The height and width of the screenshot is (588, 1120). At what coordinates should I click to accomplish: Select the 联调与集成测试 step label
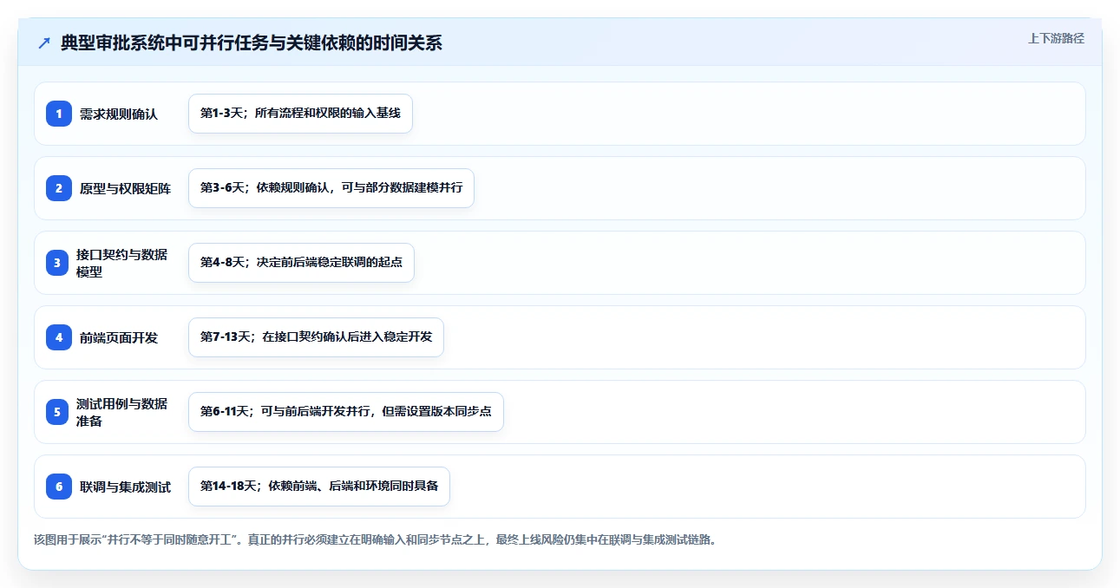(126, 487)
